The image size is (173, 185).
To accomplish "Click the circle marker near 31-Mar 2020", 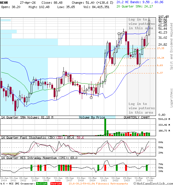I will 91,97.
